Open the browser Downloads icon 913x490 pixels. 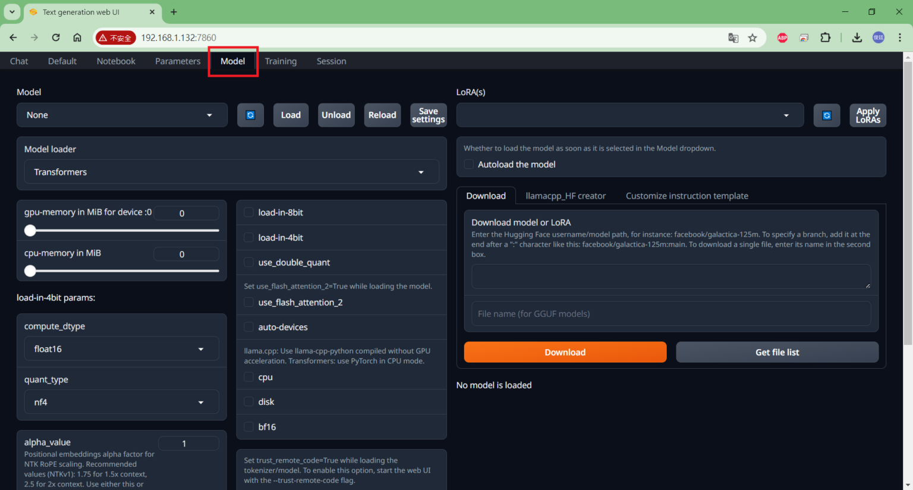(857, 37)
